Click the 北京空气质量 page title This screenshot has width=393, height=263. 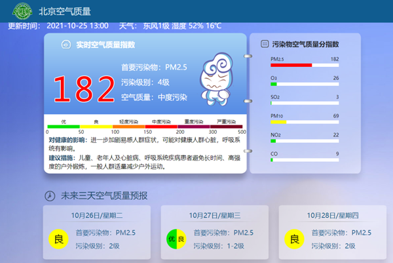65,11
